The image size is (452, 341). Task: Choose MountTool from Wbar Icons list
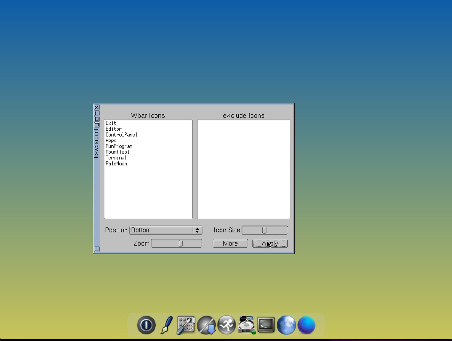(x=118, y=152)
